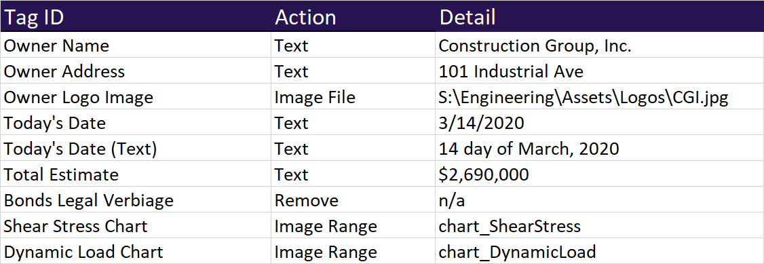Click the chart_DynamicLoad detail cell
The height and width of the screenshot is (264, 764).
(599, 251)
